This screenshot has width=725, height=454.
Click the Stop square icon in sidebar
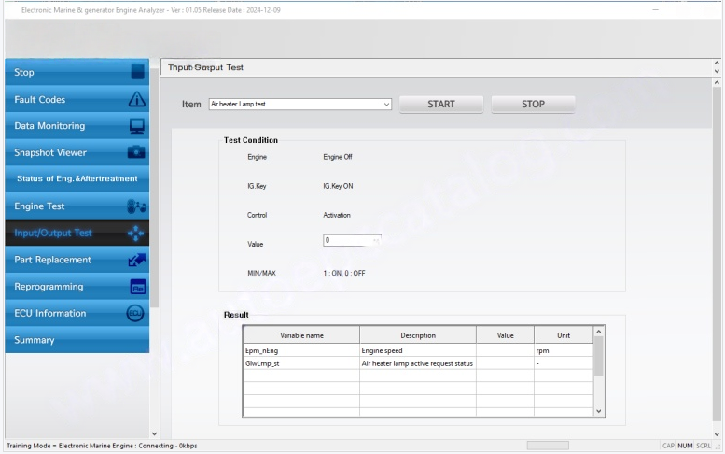click(x=136, y=72)
